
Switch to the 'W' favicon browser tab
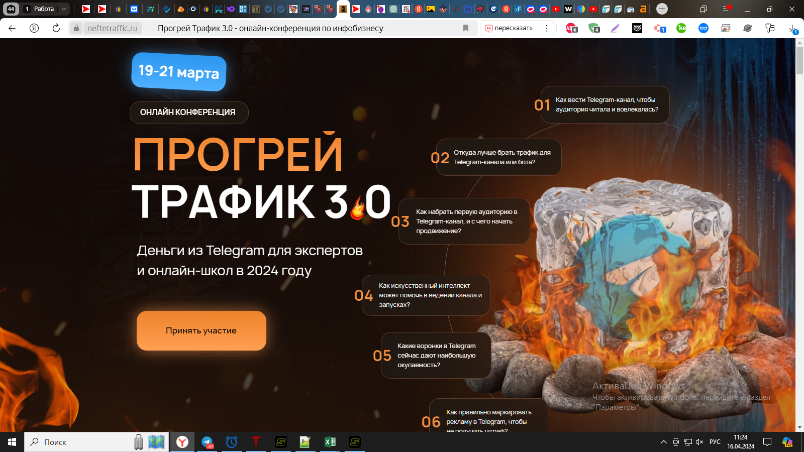coord(568,9)
